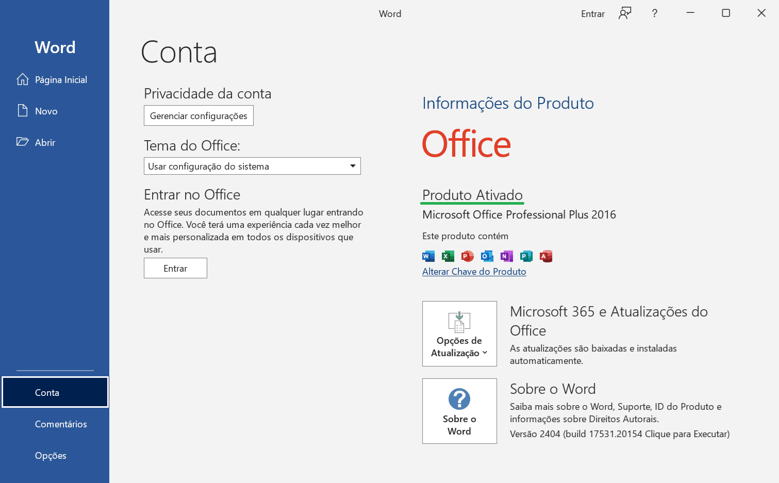Click the Entrar button
This screenshot has height=483, width=779.
[x=175, y=268]
